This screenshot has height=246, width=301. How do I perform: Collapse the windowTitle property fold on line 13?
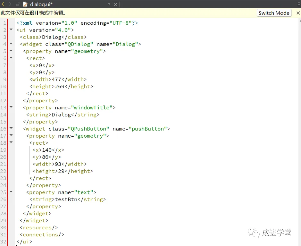11,107
